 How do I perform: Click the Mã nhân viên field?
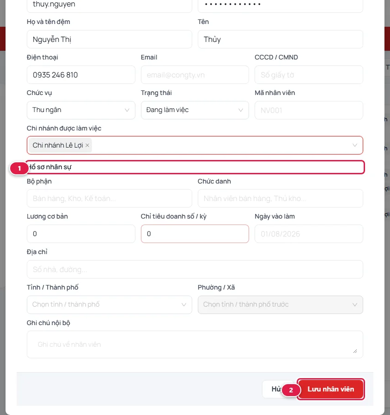point(309,110)
